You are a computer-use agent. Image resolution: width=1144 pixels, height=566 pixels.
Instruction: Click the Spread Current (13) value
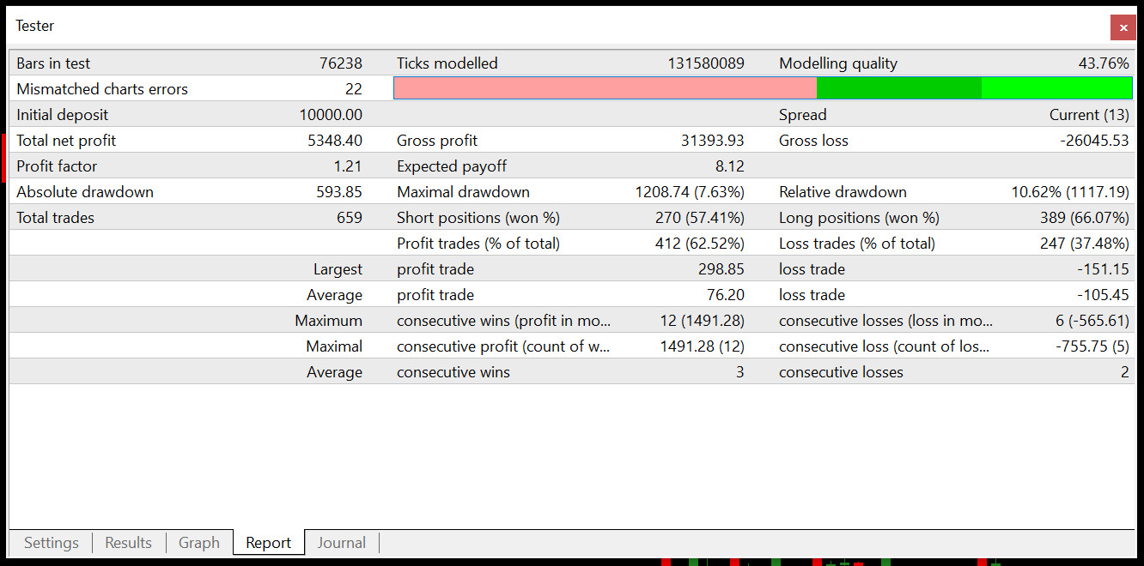(1089, 115)
